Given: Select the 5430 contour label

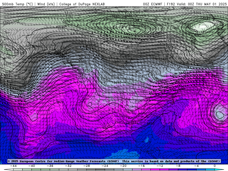Looking at the screenshot, I should point(139,57).
